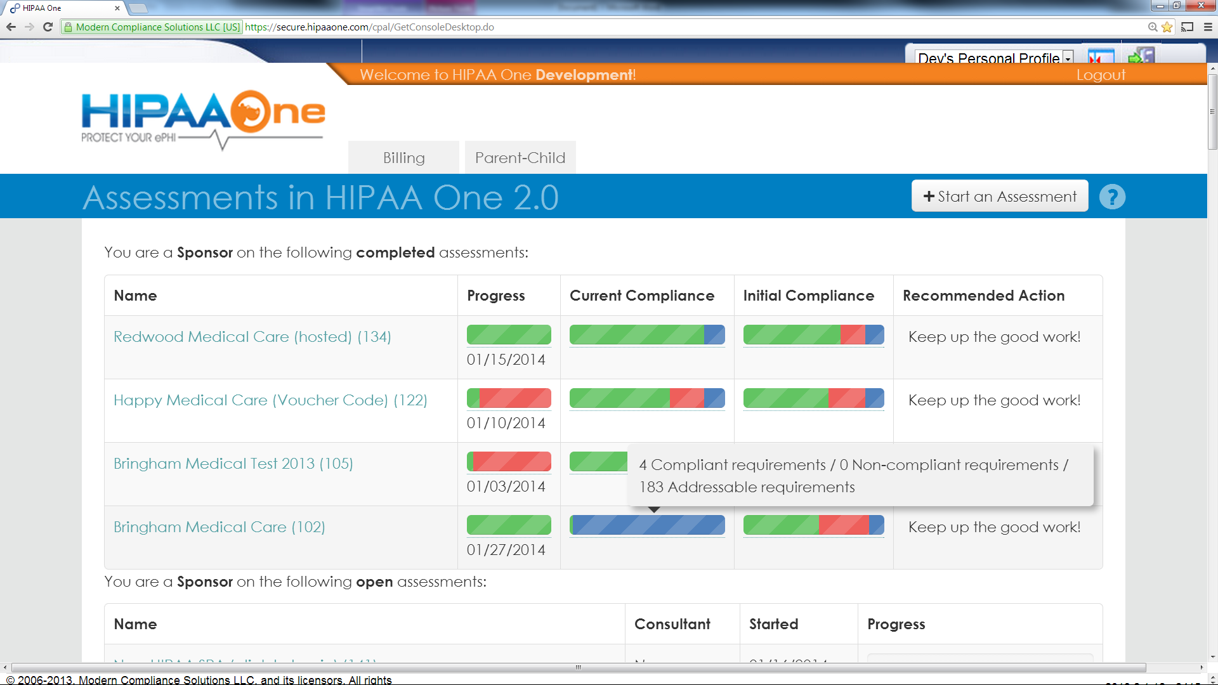Click the horizontal scrollbar at page bottom
This screenshot has width=1218, height=685.
(x=578, y=667)
